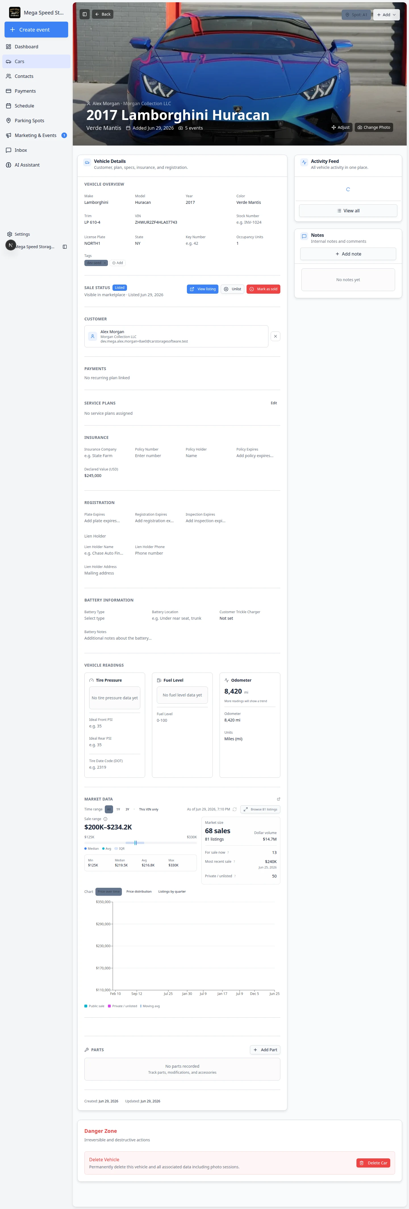Image resolution: width=409 pixels, height=1209 pixels.
Task: Click Create event button
Action: (x=36, y=30)
